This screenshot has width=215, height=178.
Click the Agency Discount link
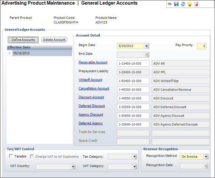tap(91, 115)
